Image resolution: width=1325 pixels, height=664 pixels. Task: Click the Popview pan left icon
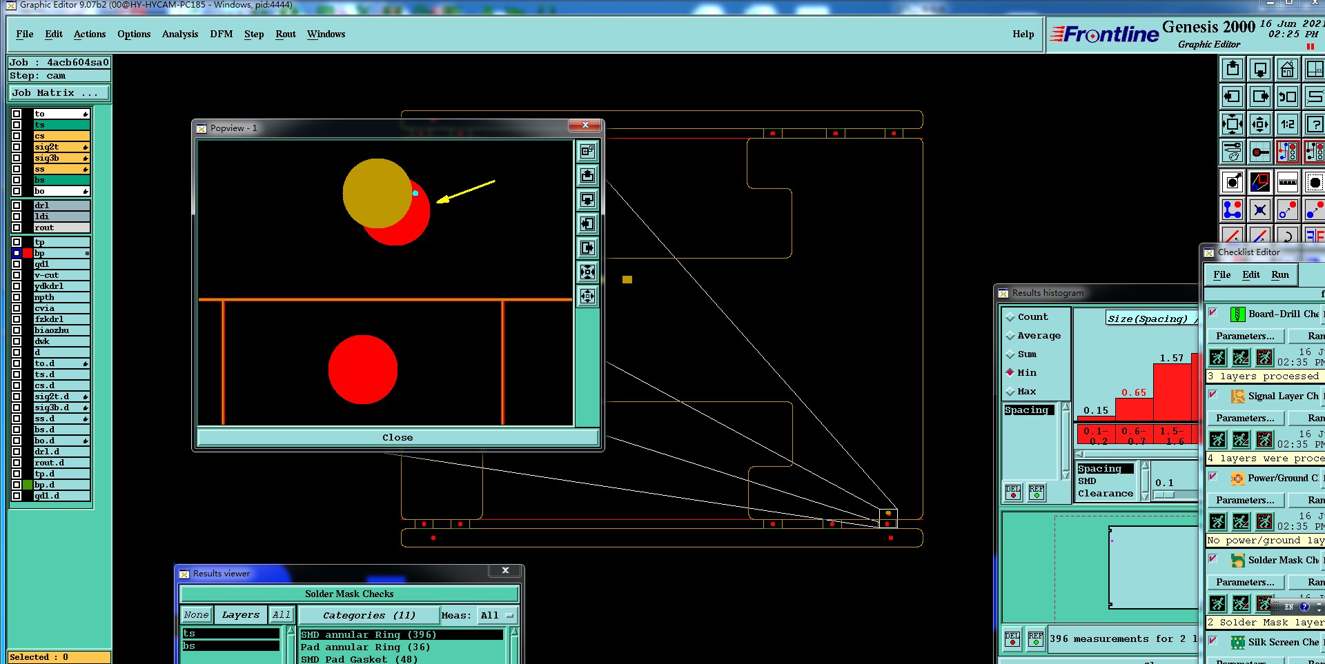(x=587, y=223)
